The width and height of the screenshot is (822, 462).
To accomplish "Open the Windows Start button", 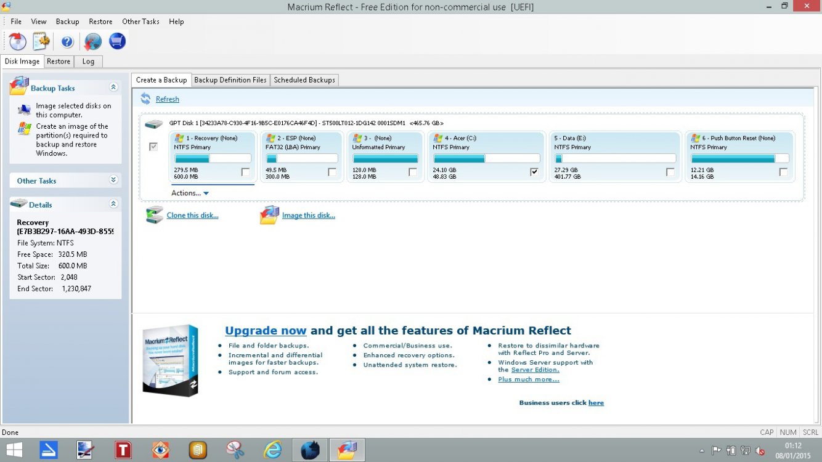I will point(15,450).
